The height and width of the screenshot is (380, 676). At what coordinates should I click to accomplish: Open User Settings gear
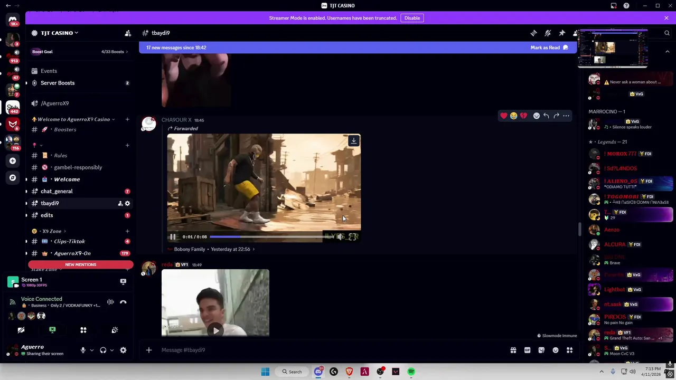pyautogui.click(x=123, y=350)
